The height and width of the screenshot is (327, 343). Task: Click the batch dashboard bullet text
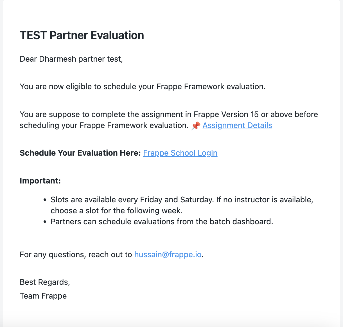coord(162,222)
